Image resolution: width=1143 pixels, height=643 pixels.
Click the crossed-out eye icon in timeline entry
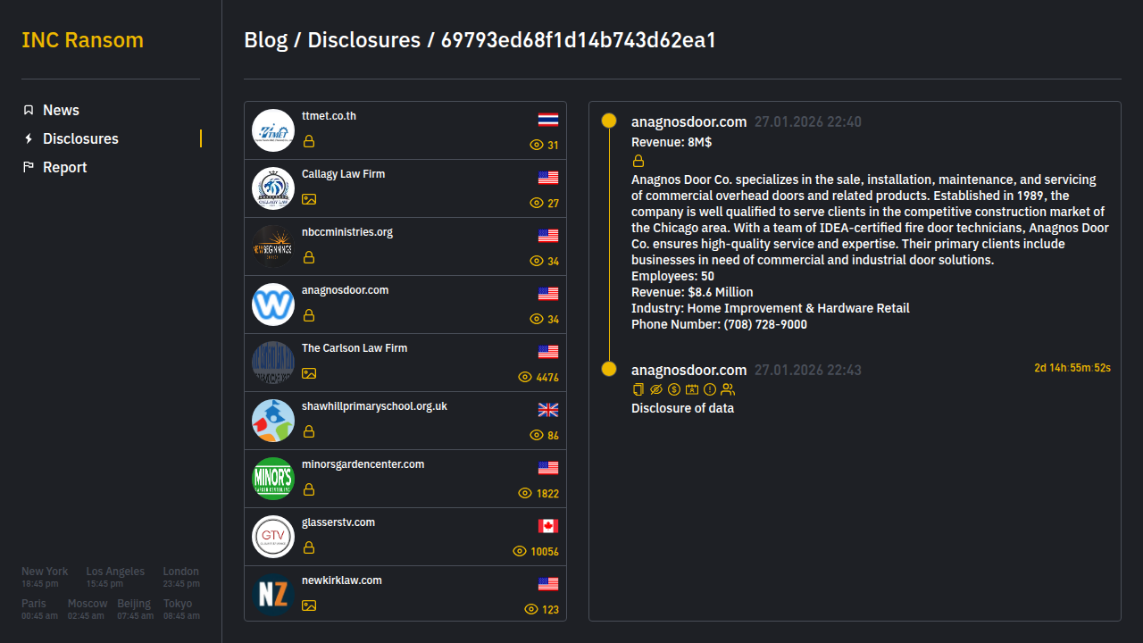pyautogui.click(x=656, y=389)
